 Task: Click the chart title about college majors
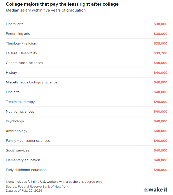[x=62, y=4]
